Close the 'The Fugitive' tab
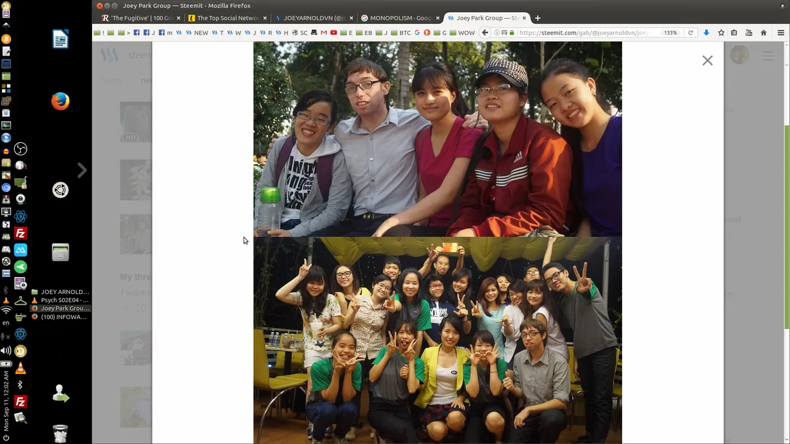 pos(178,18)
